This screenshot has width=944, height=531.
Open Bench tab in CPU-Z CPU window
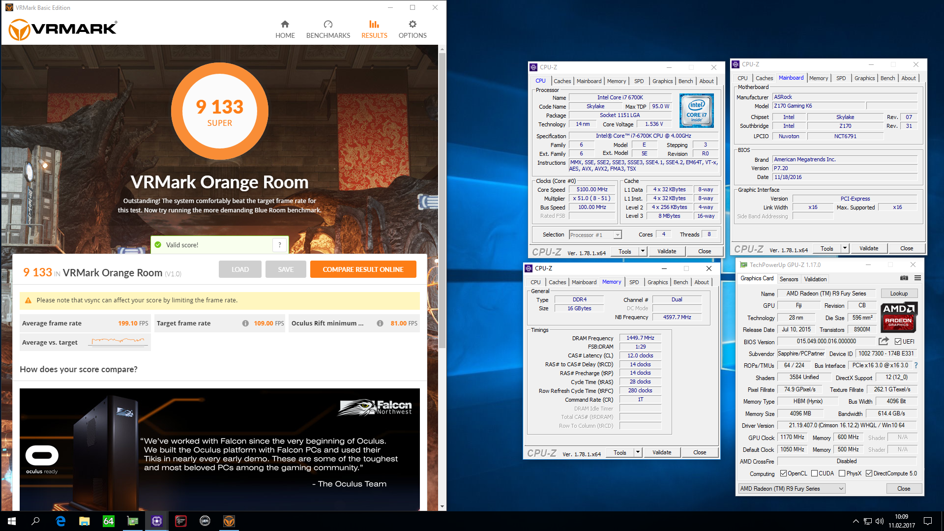point(685,81)
